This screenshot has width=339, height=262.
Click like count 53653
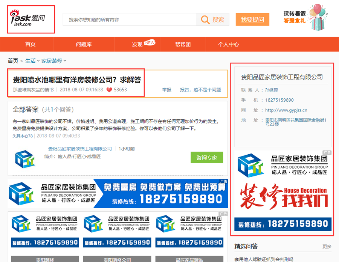point(121,90)
